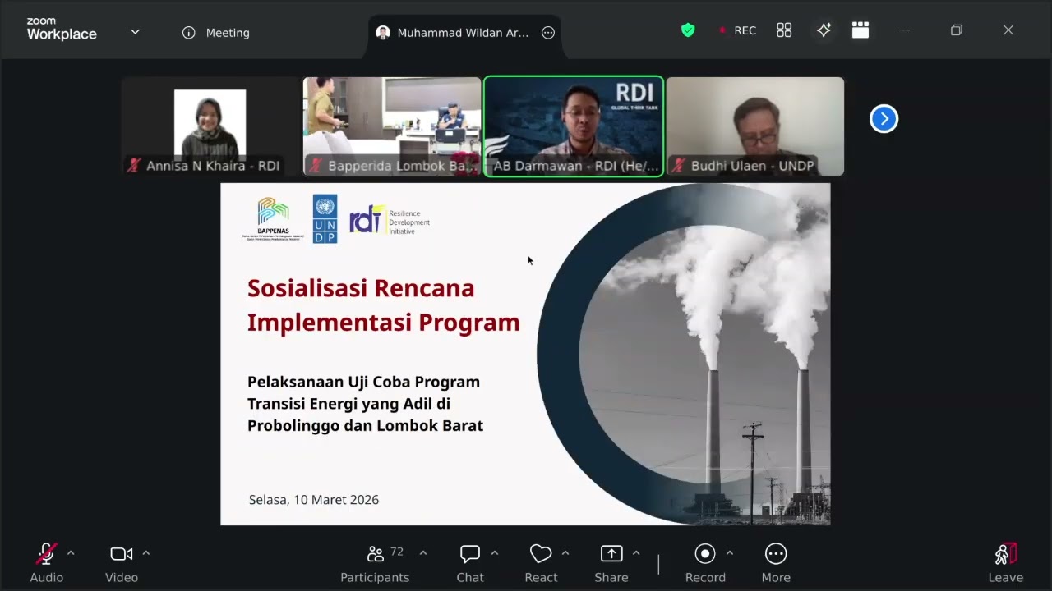1052x591 pixels.
Task: Start screen sharing with Share
Action: [611, 563]
